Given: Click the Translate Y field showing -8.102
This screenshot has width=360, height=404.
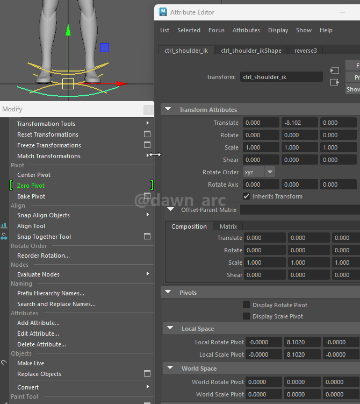Looking at the screenshot, I should click(299, 123).
